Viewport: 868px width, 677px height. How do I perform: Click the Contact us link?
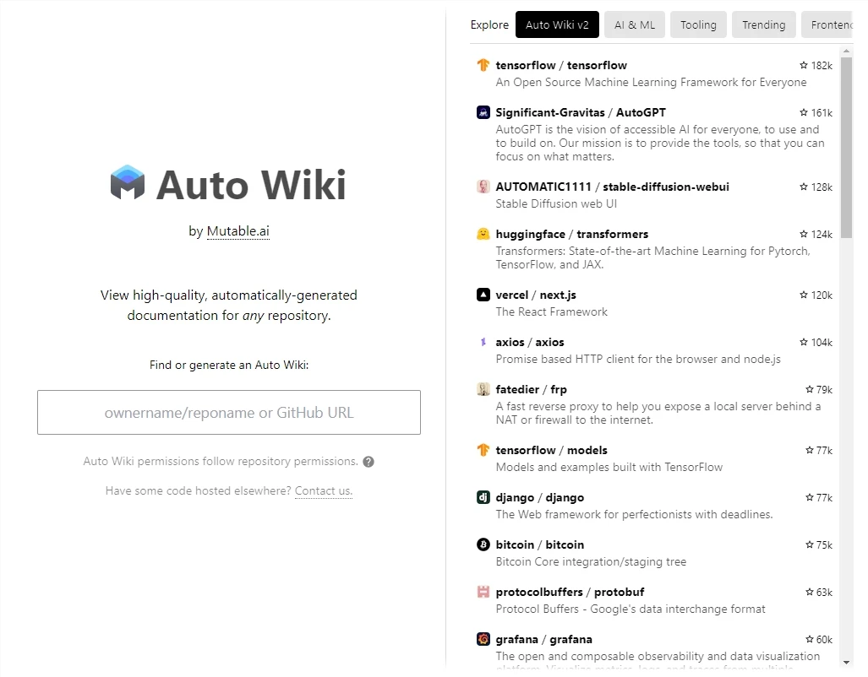pyautogui.click(x=323, y=490)
